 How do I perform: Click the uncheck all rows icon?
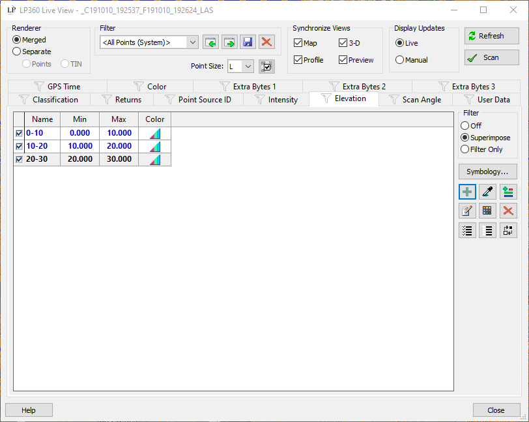click(x=487, y=230)
